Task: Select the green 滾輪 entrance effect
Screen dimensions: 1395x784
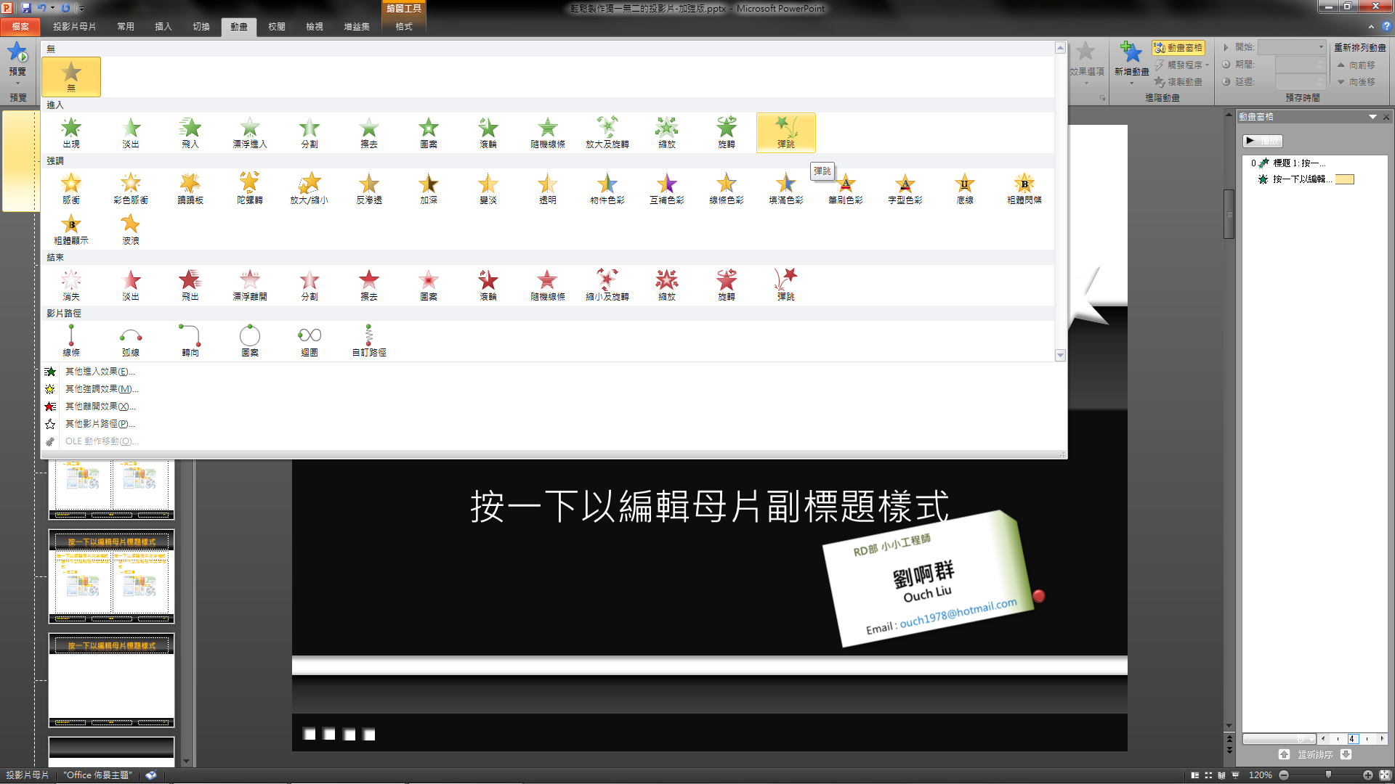Action: point(488,133)
